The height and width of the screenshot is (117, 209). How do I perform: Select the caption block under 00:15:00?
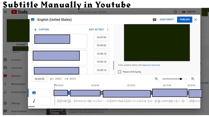coord(170,93)
